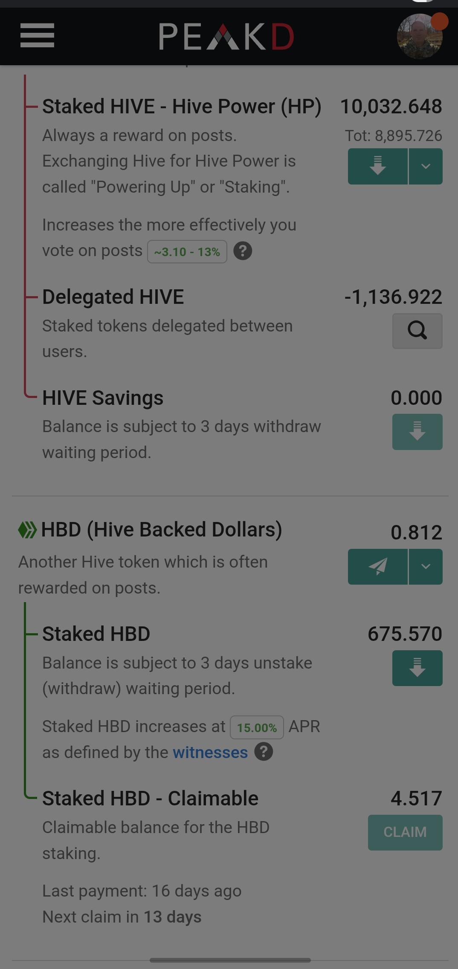This screenshot has width=458, height=969.
Task: Click the HIVE Savings withdraw arrow button
Action: point(417,432)
